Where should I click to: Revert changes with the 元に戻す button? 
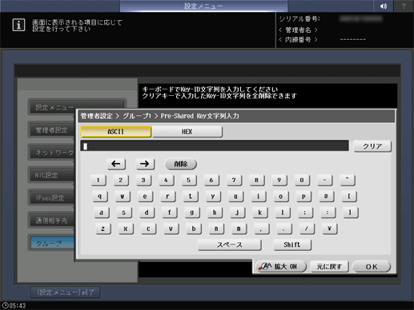329,266
